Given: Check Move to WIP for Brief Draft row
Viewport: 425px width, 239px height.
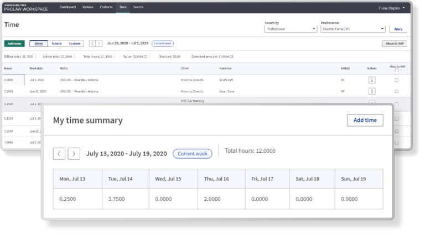Looking at the screenshot, I should click(x=396, y=80).
